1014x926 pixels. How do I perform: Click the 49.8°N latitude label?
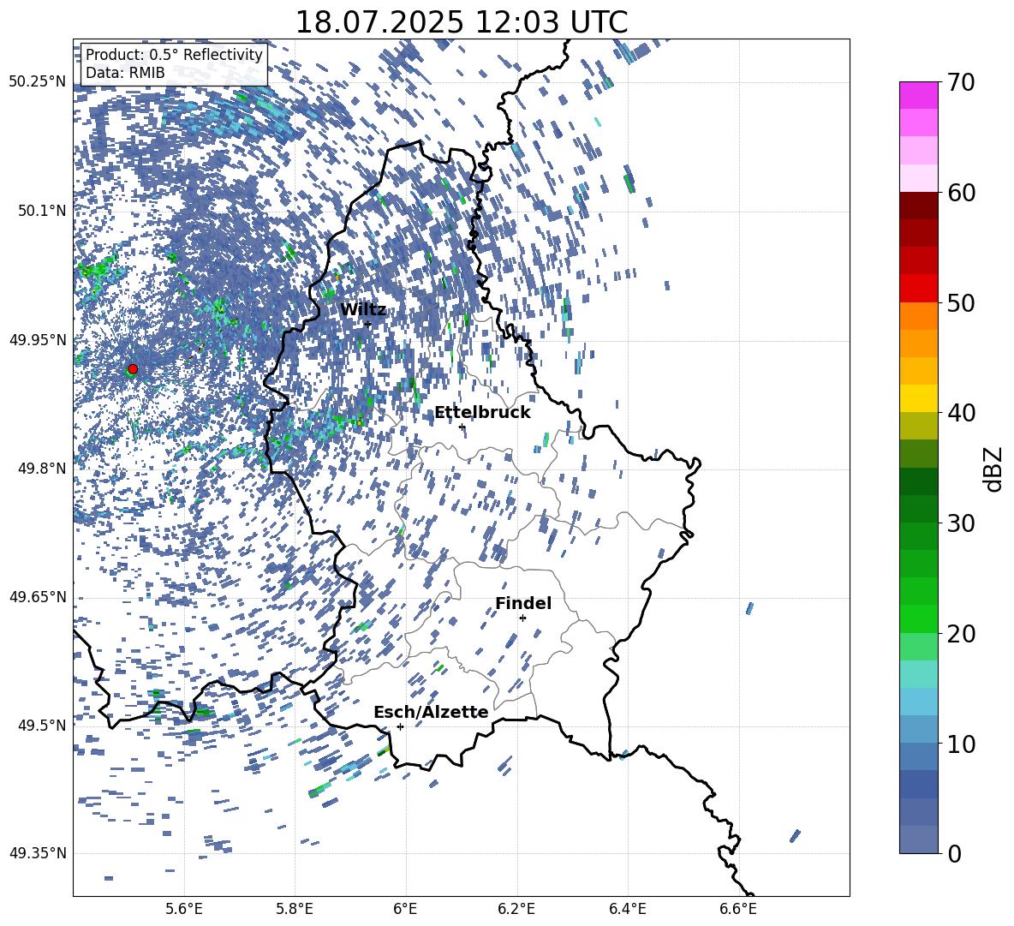coord(43,469)
